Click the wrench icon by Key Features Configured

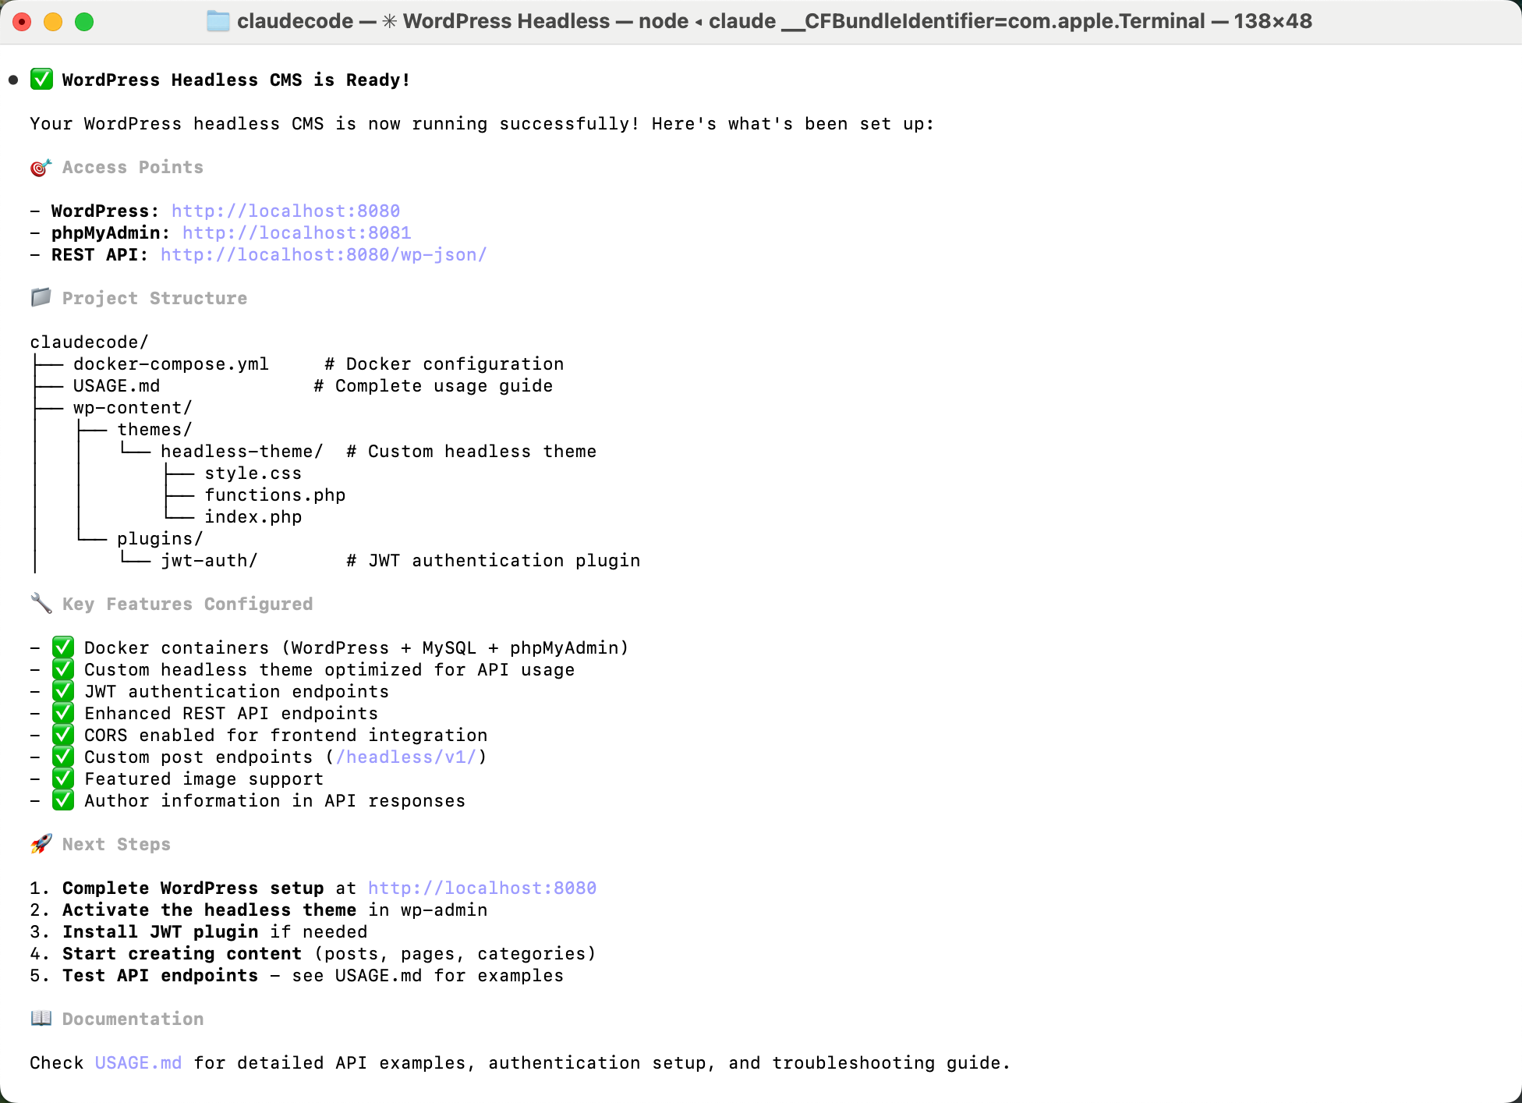click(41, 604)
